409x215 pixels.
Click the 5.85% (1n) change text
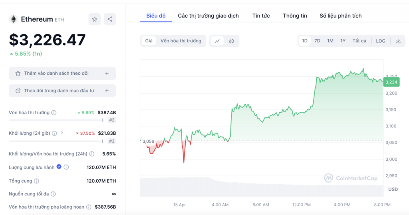pos(26,54)
